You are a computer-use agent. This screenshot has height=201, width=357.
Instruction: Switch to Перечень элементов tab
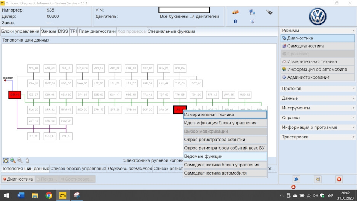[x=130, y=169]
